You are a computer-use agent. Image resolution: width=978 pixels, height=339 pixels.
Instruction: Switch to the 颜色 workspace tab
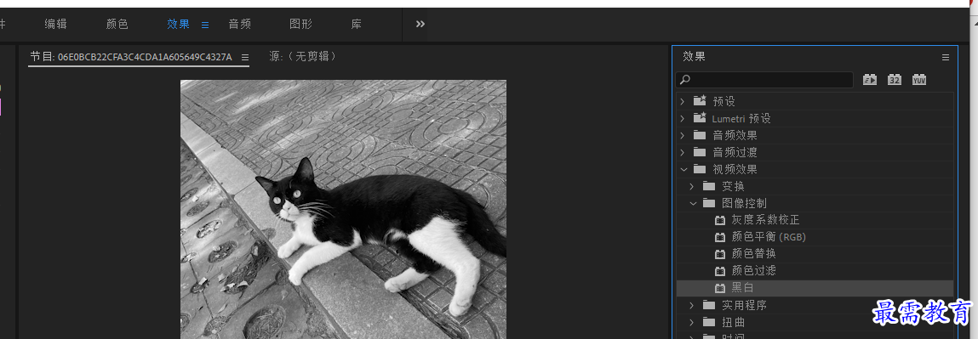[117, 25]
